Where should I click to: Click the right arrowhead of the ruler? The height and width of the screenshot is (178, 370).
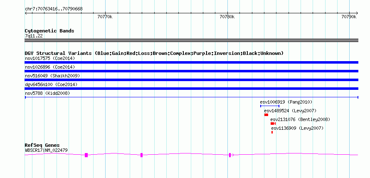[x=357, y=13]
